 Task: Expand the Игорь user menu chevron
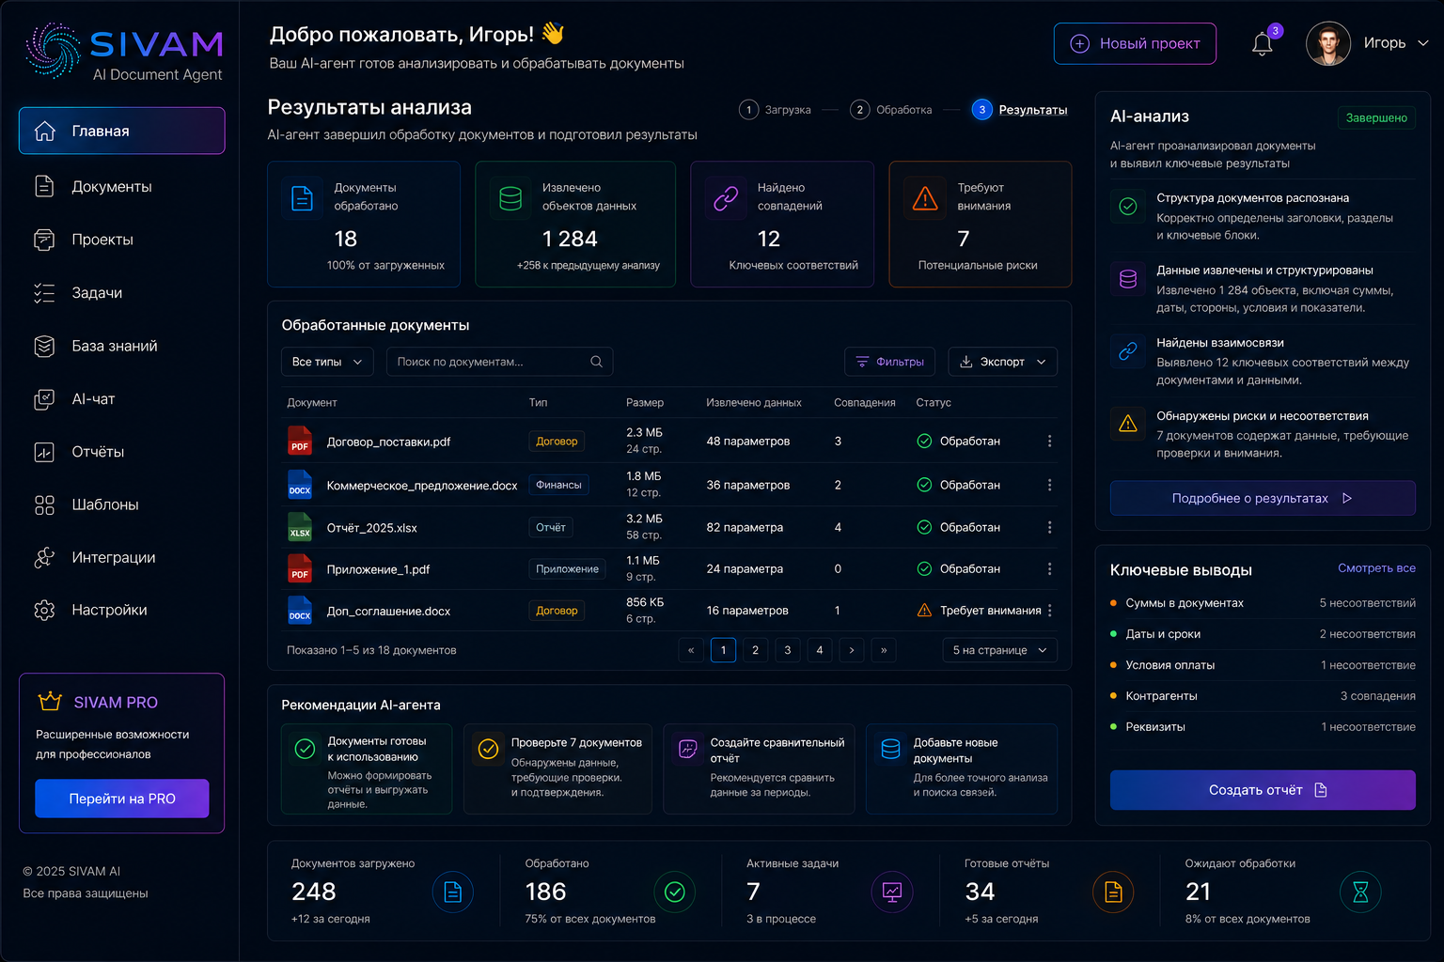pyautogui.click(x=1422, y=43)
